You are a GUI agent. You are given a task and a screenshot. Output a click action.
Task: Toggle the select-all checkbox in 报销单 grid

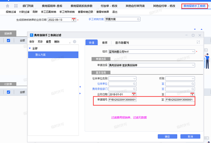point(8,40)
